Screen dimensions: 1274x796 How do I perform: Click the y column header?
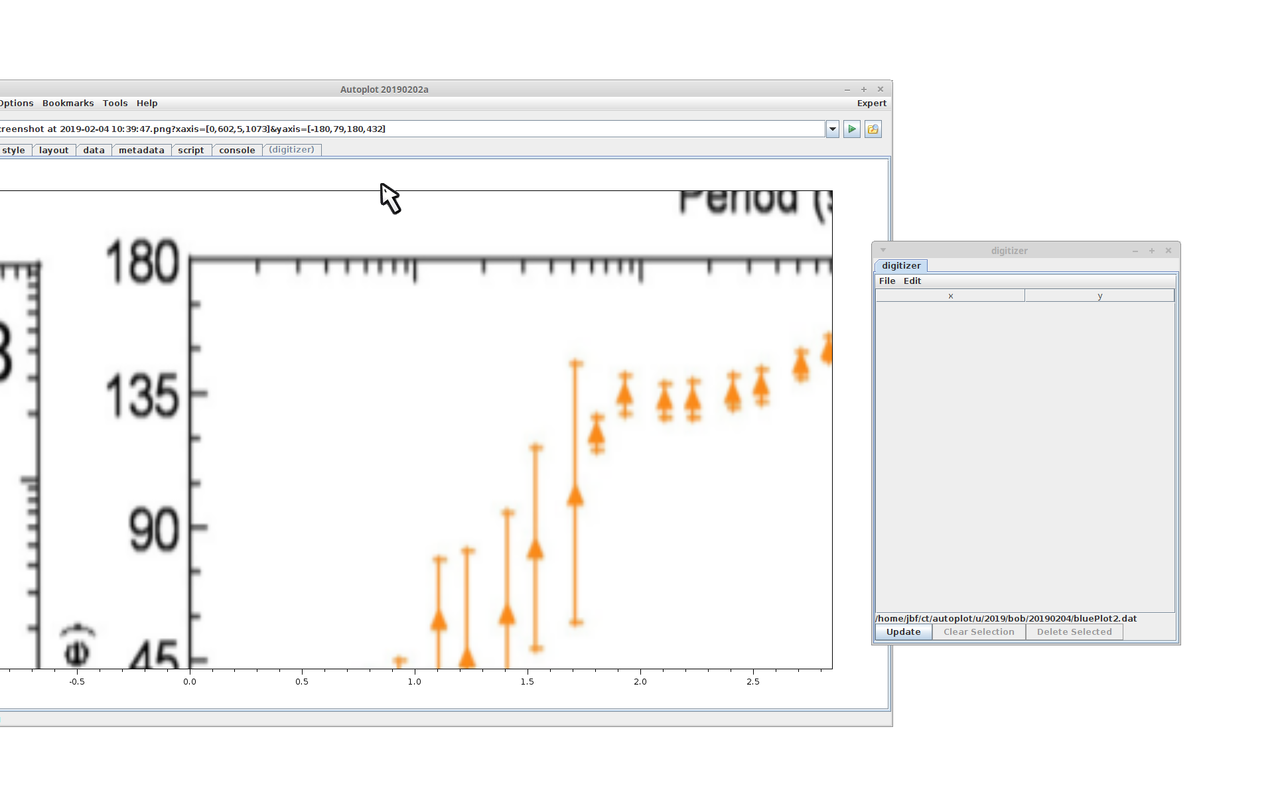pos(1099,296)
